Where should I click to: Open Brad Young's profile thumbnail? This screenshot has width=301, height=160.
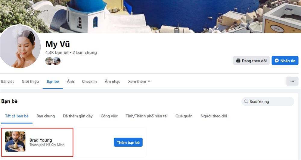15,142
